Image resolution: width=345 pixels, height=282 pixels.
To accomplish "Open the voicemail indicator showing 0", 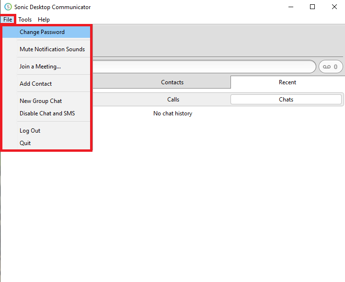I will pos(331,67).
